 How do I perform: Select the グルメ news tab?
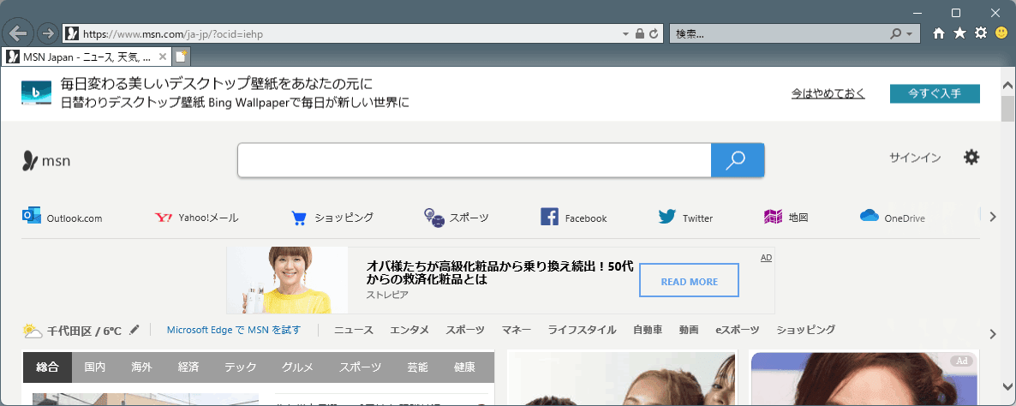point(297,367)
